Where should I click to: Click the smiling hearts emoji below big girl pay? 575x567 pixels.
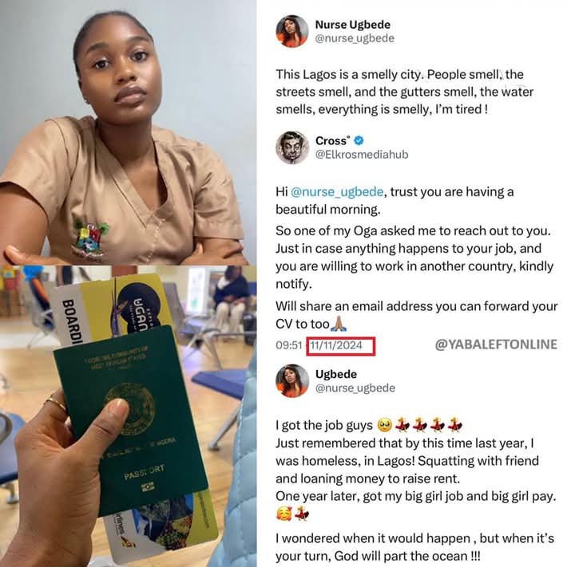coord(284,514)
